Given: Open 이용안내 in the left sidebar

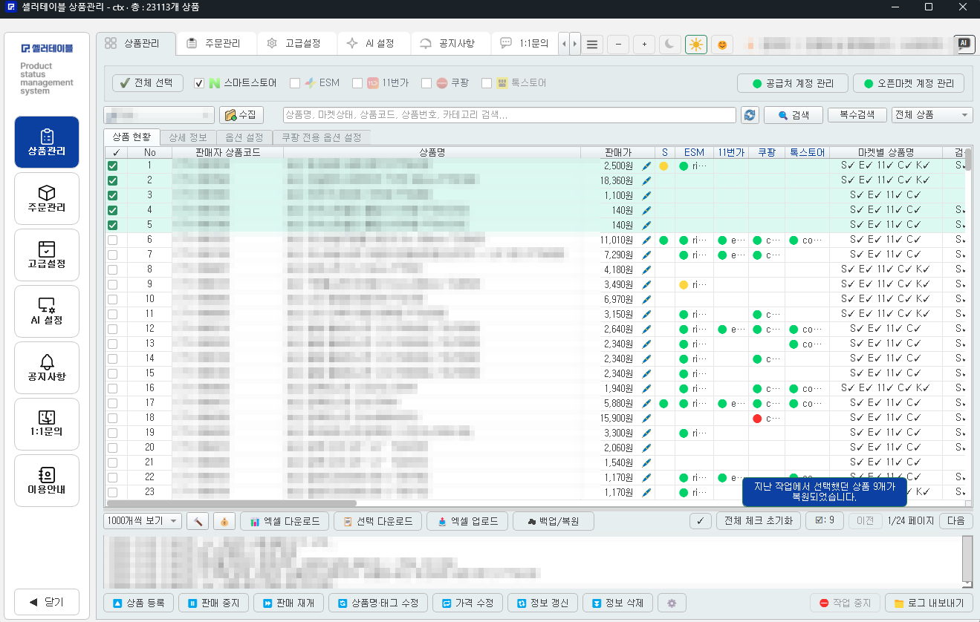Looking at the screenshot, I should (x=47, y=480).
